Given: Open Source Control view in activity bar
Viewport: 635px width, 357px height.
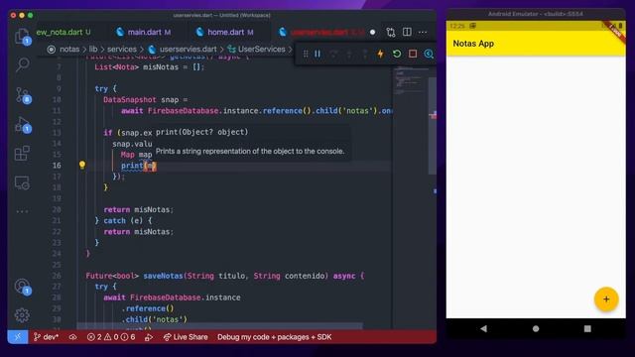Looking at the screenshot, I should click(22, 95).
